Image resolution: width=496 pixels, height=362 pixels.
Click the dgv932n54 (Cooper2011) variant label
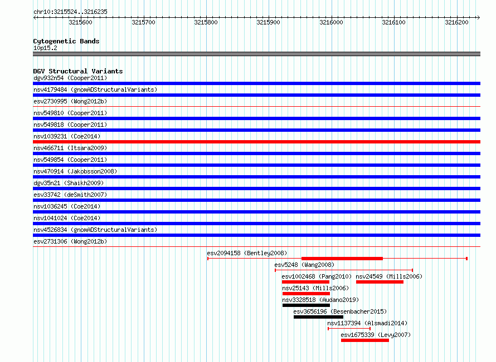pyautogui.click(x=70, y=78)
